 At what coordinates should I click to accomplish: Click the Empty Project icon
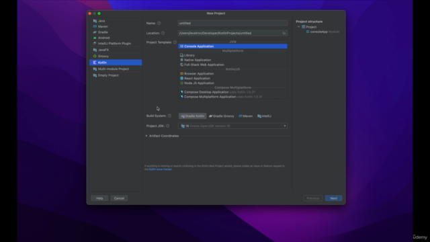coord(95,75)
